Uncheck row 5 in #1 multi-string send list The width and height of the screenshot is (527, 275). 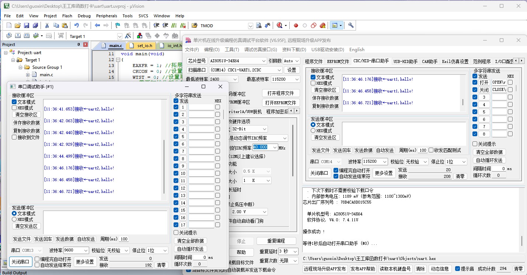point(176,137)
